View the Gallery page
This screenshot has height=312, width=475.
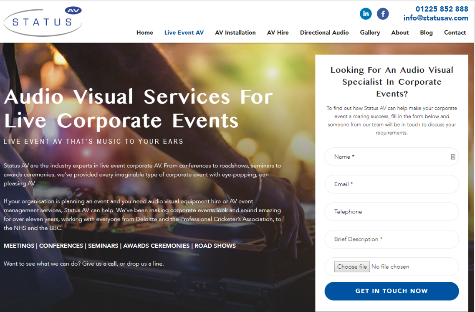click(x=370, y=33)
